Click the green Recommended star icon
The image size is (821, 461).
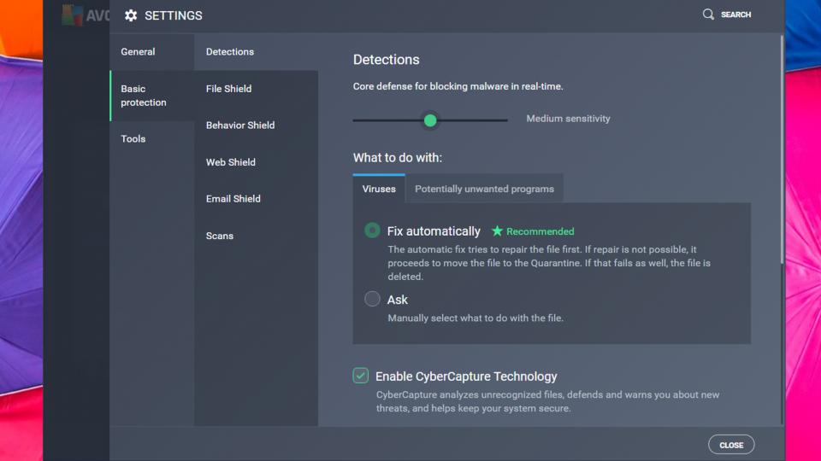tap(497, 231)
